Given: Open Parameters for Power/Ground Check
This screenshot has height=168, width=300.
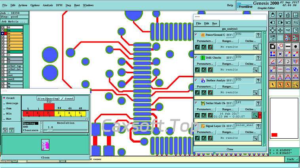Looking at the screenshot, I should (x=205, y=41).
